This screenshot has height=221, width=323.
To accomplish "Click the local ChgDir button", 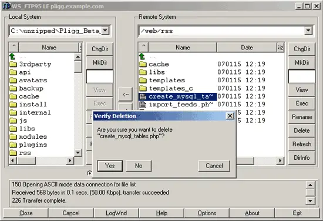I will click(100, 49).
